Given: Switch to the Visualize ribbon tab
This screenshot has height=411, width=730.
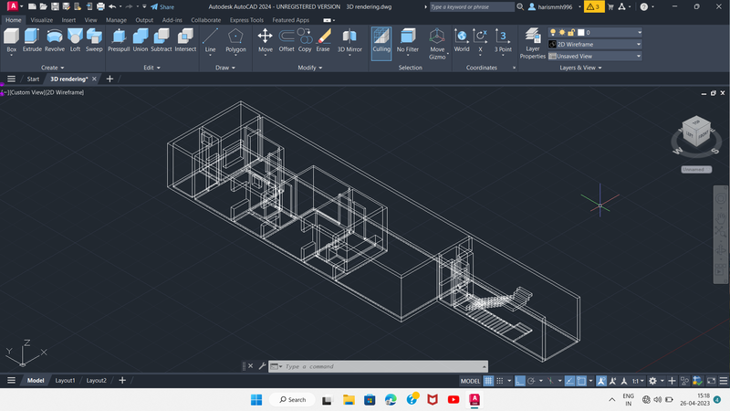Looking at the screenshot, I should [x=41, y=20].
